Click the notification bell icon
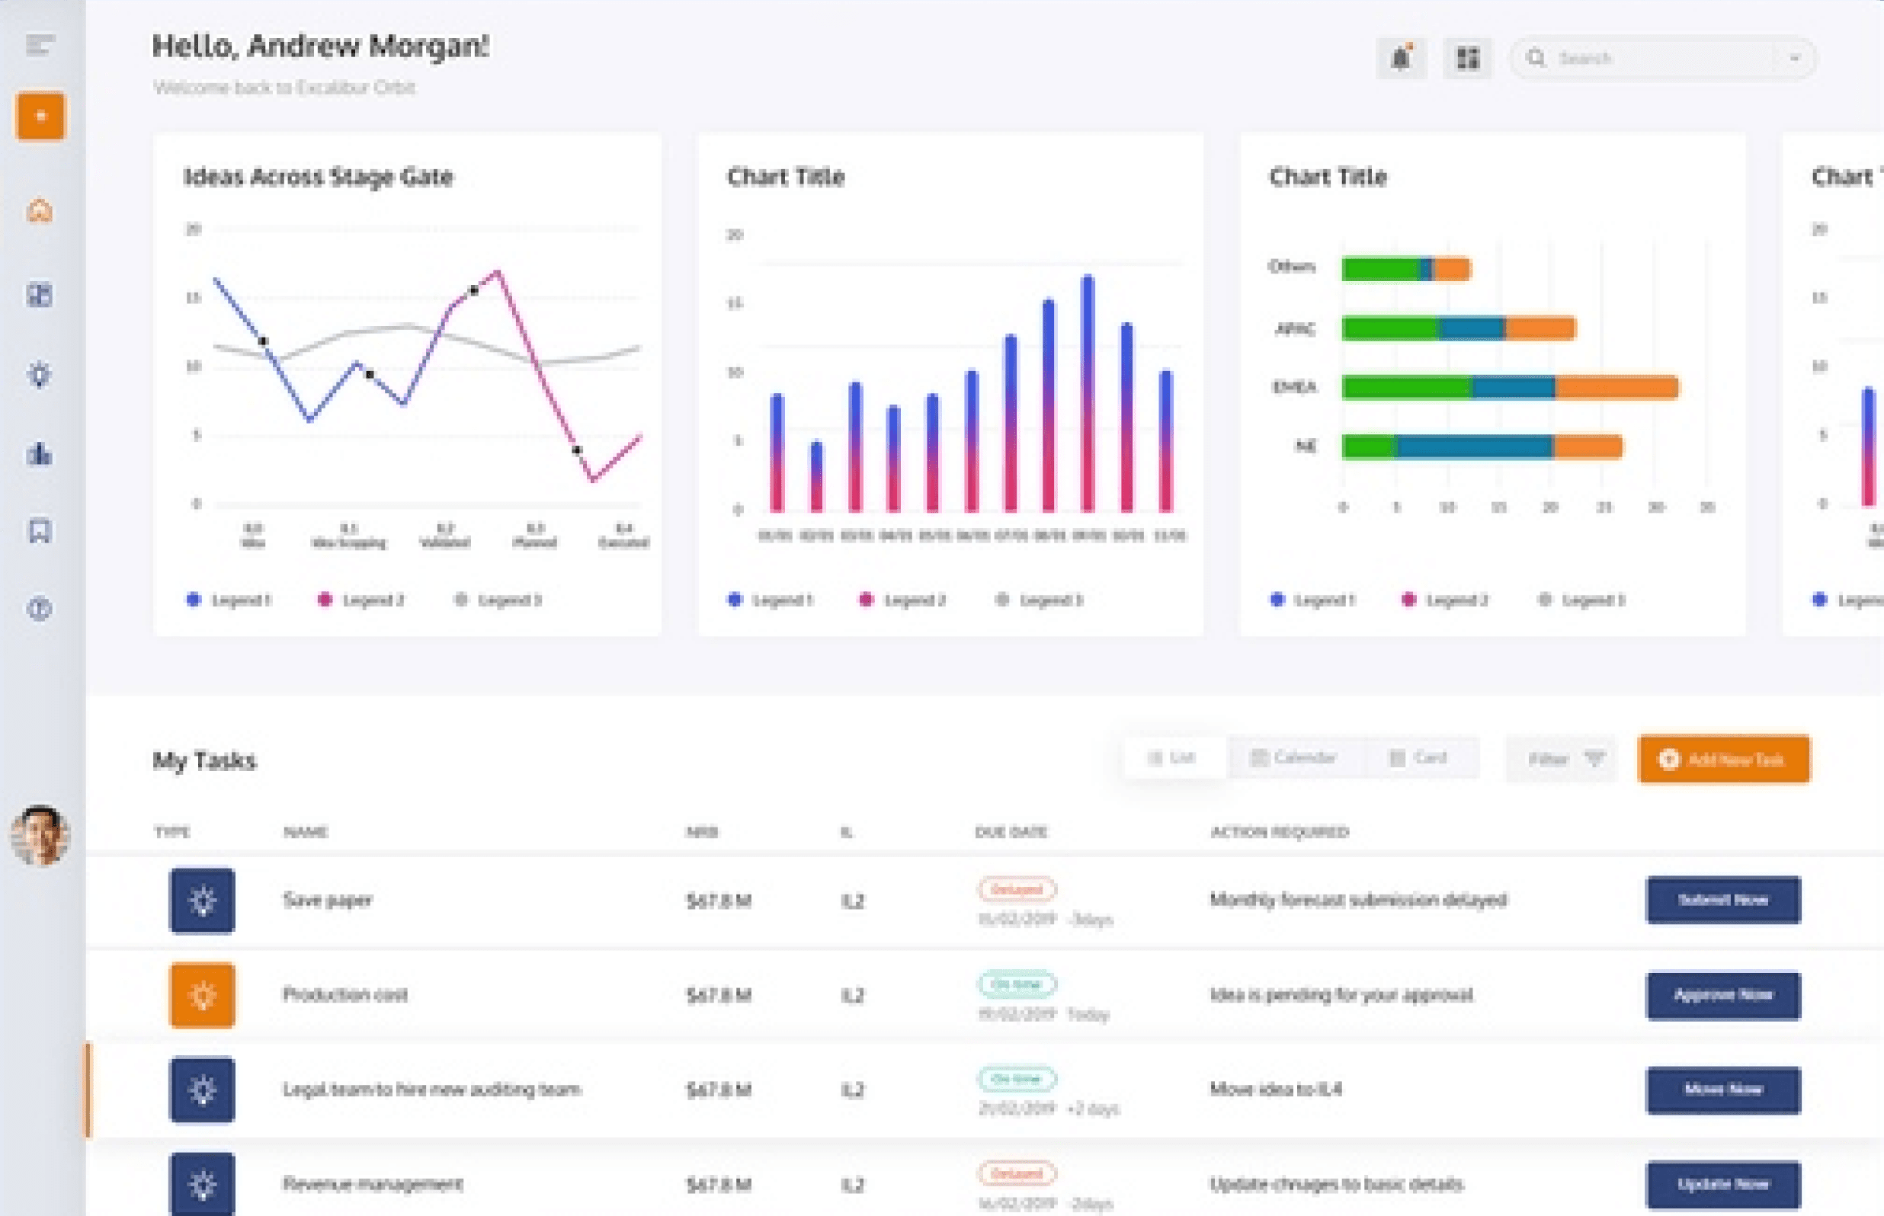The image size is (1884, 1216). click(x=1401, y=58)
